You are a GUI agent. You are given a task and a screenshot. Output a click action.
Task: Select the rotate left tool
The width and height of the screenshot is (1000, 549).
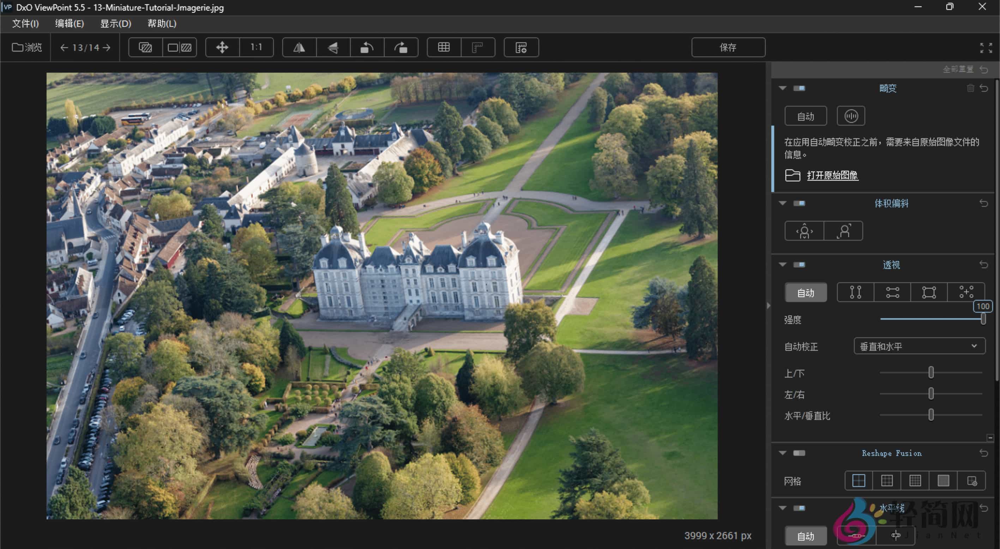pos(367,47)
